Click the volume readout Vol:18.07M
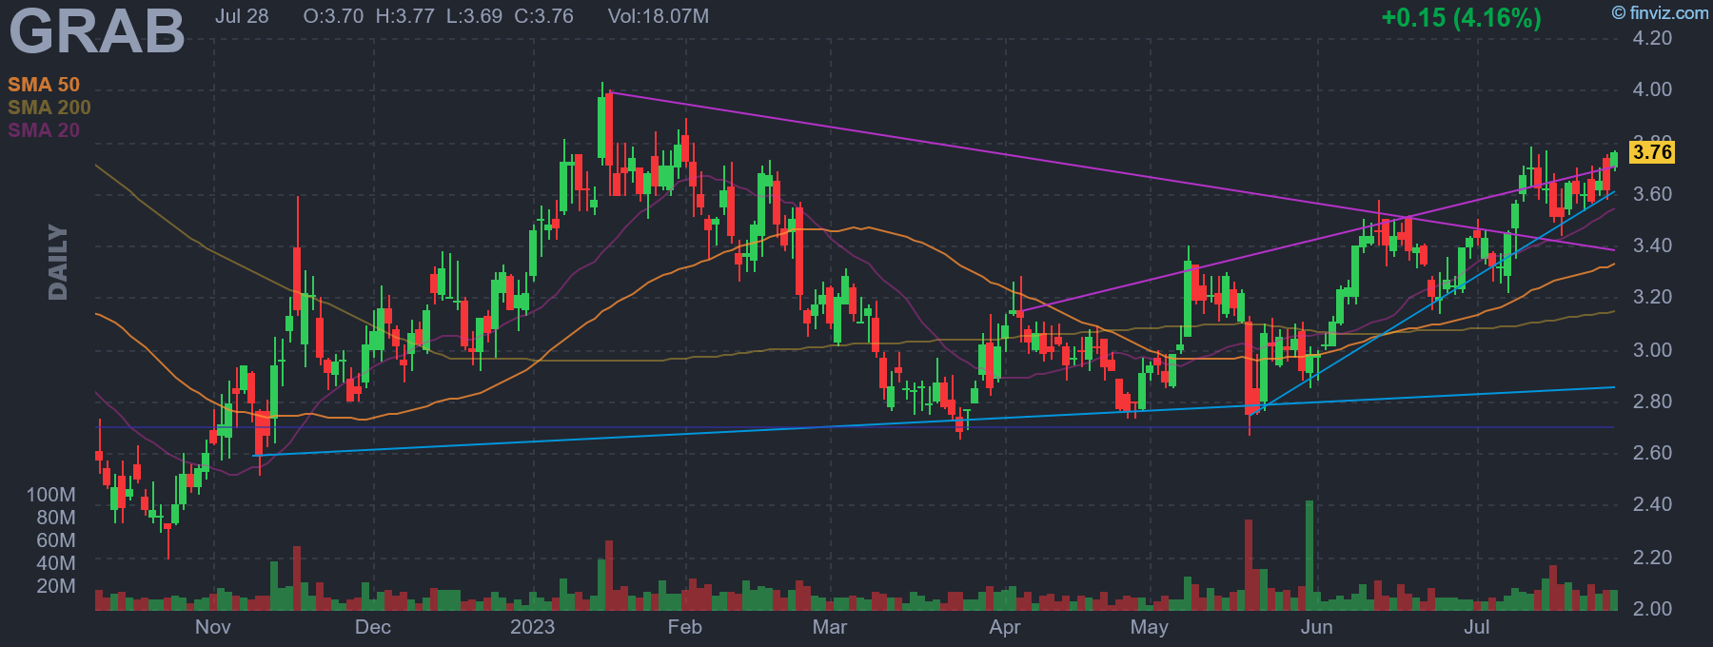 click(658, 16)
